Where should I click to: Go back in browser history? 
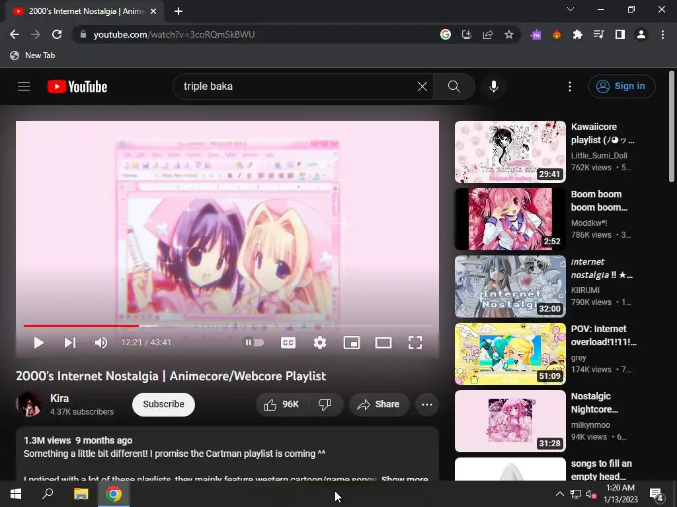click(15, 34)
